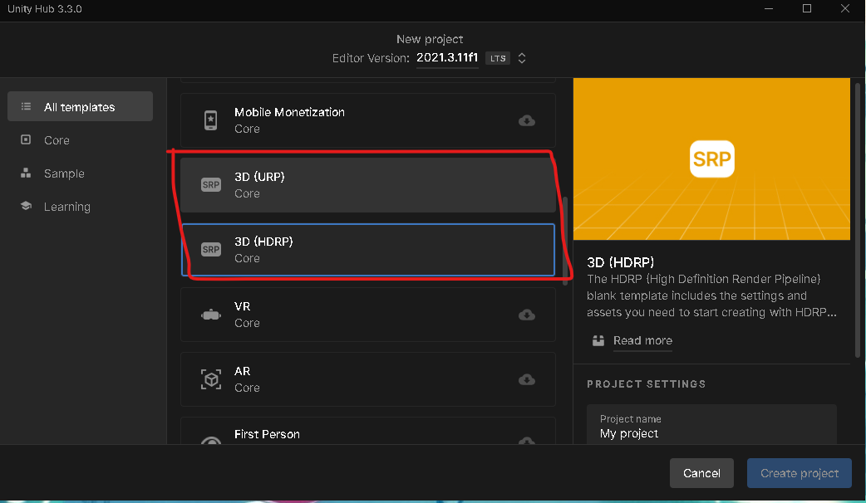Image resolution: width=866 pixels, height=503 pixels.
Task: Click the SRP icon beside 3D (URP)
Action: (x=211, y=185)
